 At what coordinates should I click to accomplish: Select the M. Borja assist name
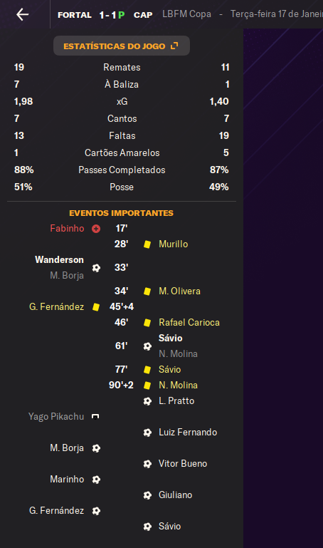(67, 275)
